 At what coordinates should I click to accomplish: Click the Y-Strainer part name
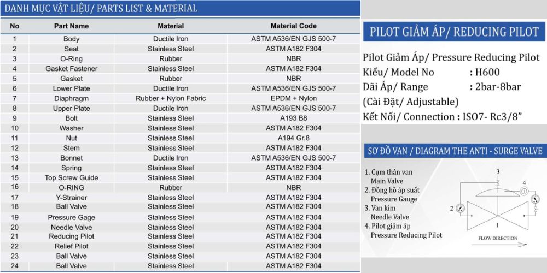71,197
